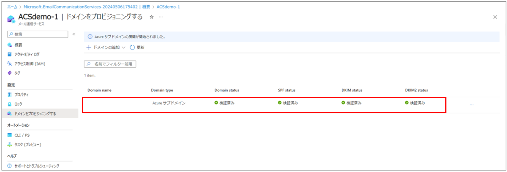Open 概要 in the sidebar
The height and width of the screenshot is (172, 507).
[18, 45]
